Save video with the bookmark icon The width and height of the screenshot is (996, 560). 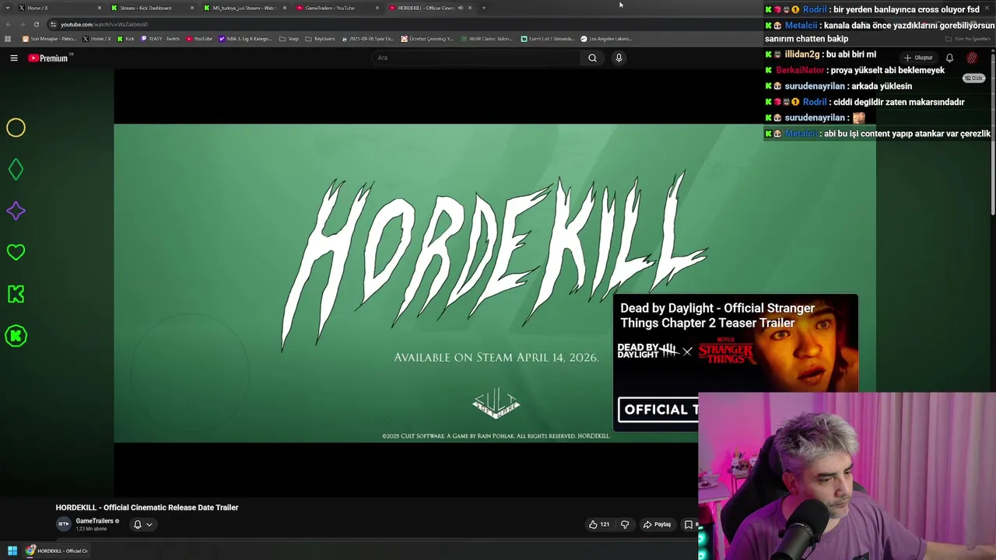[689, 524]
